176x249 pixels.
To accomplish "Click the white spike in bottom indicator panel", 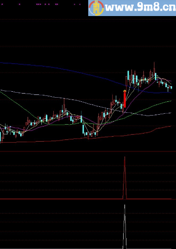I will [125, 227].
